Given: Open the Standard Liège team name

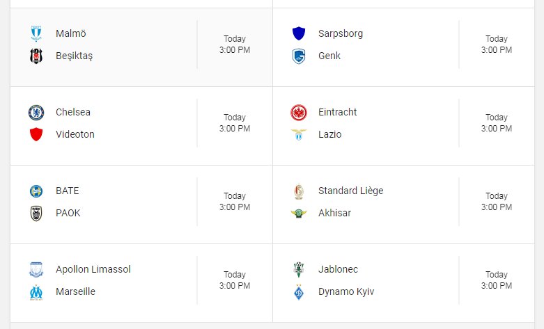Looking at the screenshot, I should coord(351,191).
